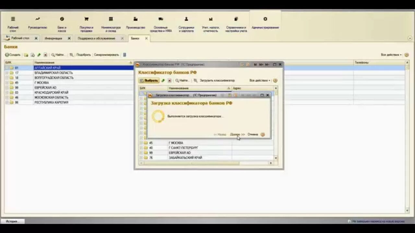Expand the 45 Г МОСКВА group in Банки list

click(x=6, y=83)
